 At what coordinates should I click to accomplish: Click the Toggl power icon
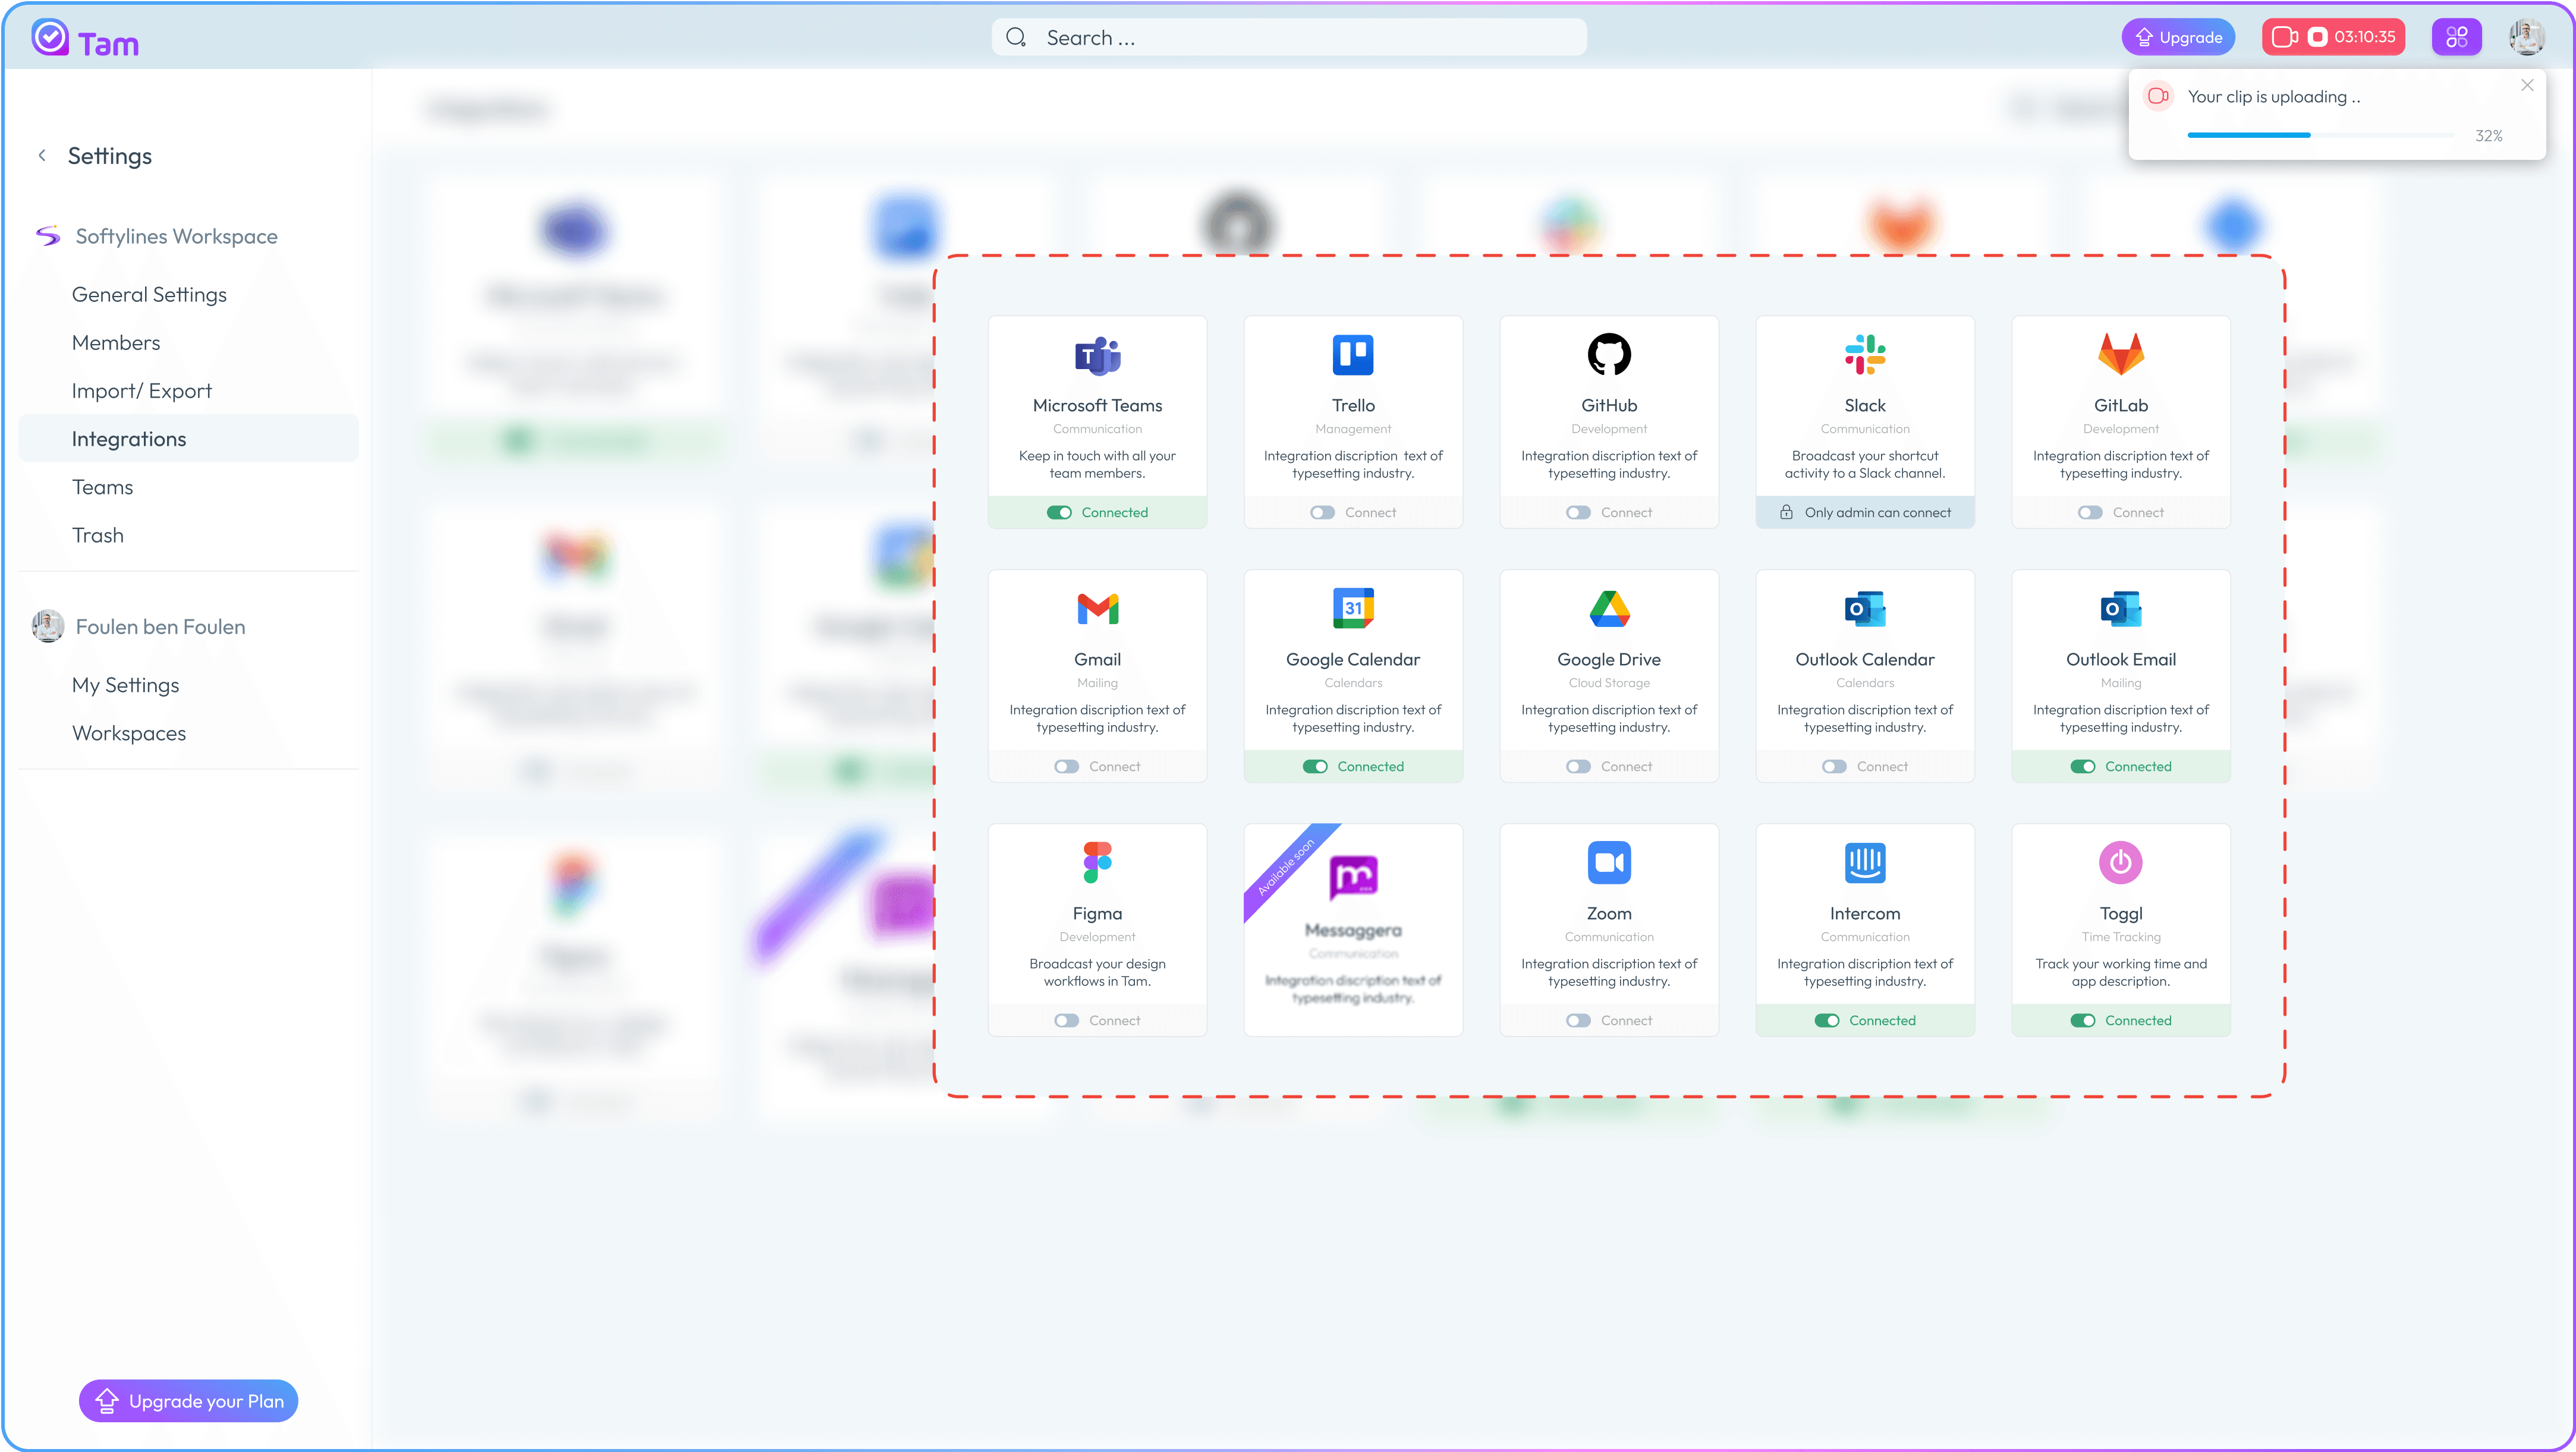click(x=2120, y=862)
